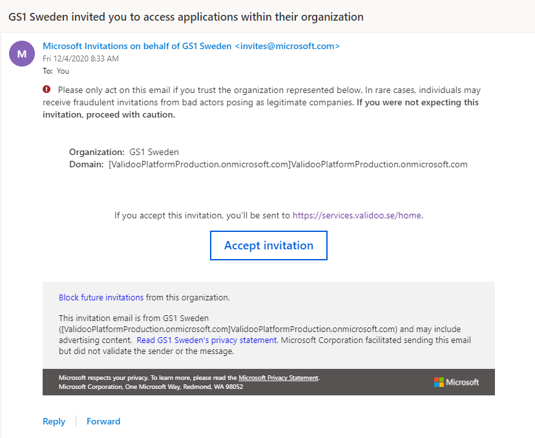Forward this invitation email
Screen dimensions: 535x438
[103, 421]
